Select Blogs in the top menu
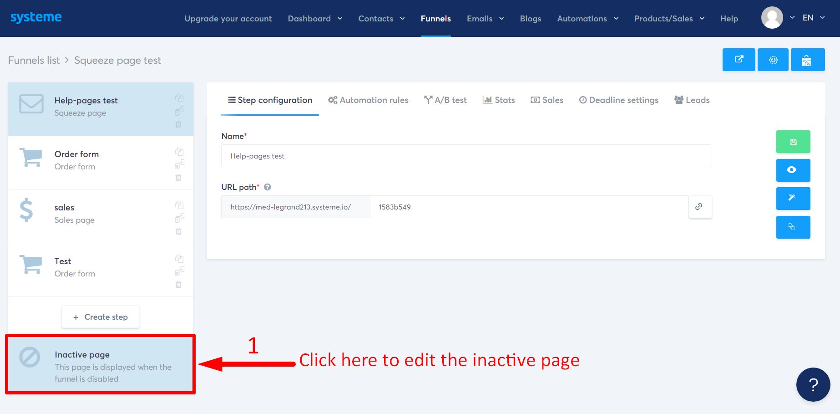The image size is (840, 414). coord(530,19)
